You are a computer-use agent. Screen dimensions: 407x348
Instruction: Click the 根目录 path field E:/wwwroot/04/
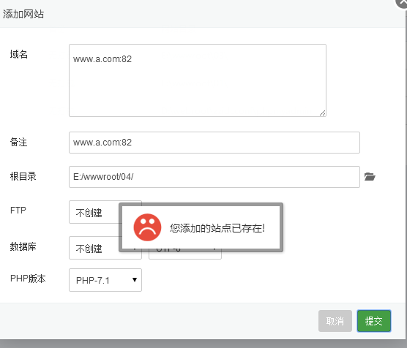click(x=214, y=177)
